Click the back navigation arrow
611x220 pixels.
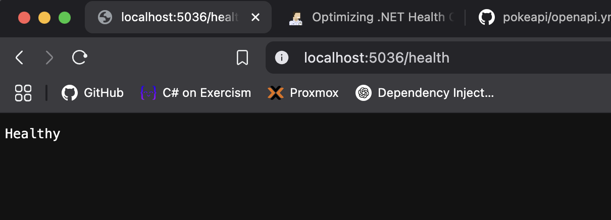pos(19,58)
